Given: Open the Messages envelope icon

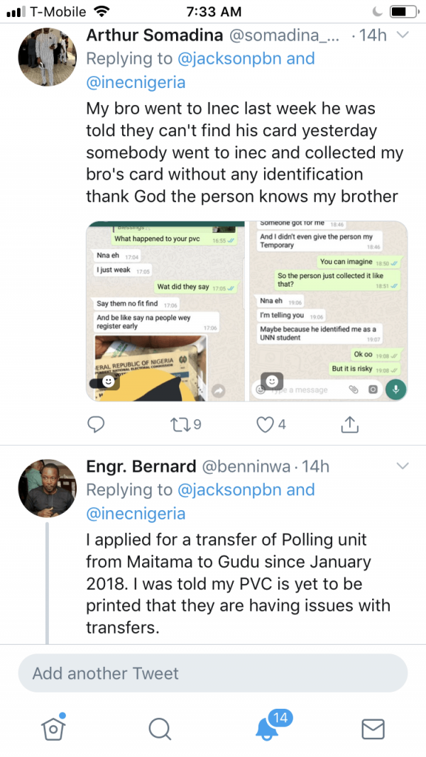Looking at the screenshot, I should point(373,729).
